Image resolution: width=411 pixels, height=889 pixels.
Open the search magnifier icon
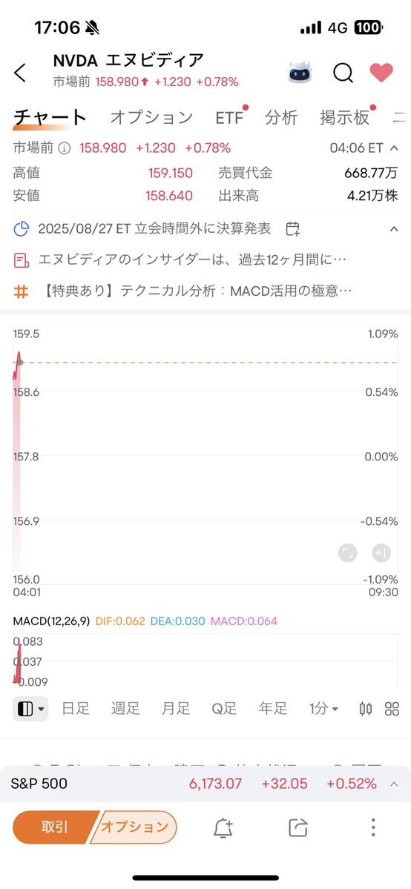pyautogui.click(x=343, y=73)
